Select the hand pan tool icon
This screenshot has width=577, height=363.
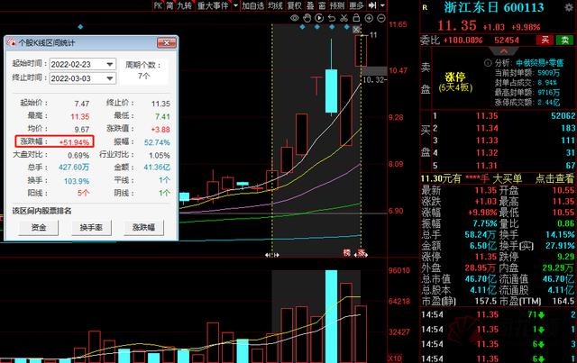(307, 18)
